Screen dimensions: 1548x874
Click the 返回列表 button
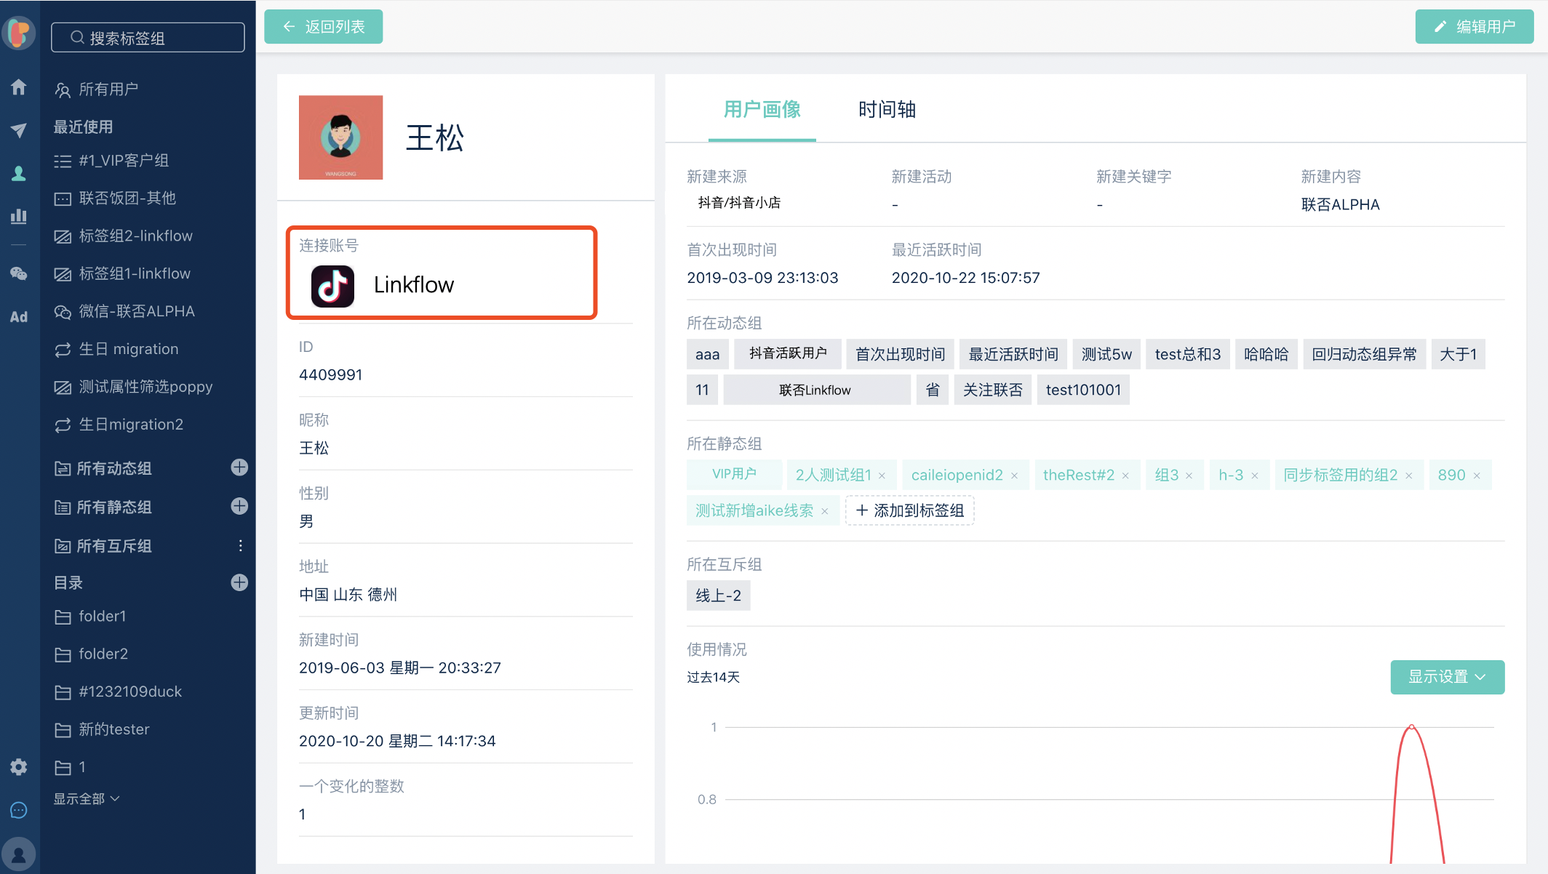(323, 27)
